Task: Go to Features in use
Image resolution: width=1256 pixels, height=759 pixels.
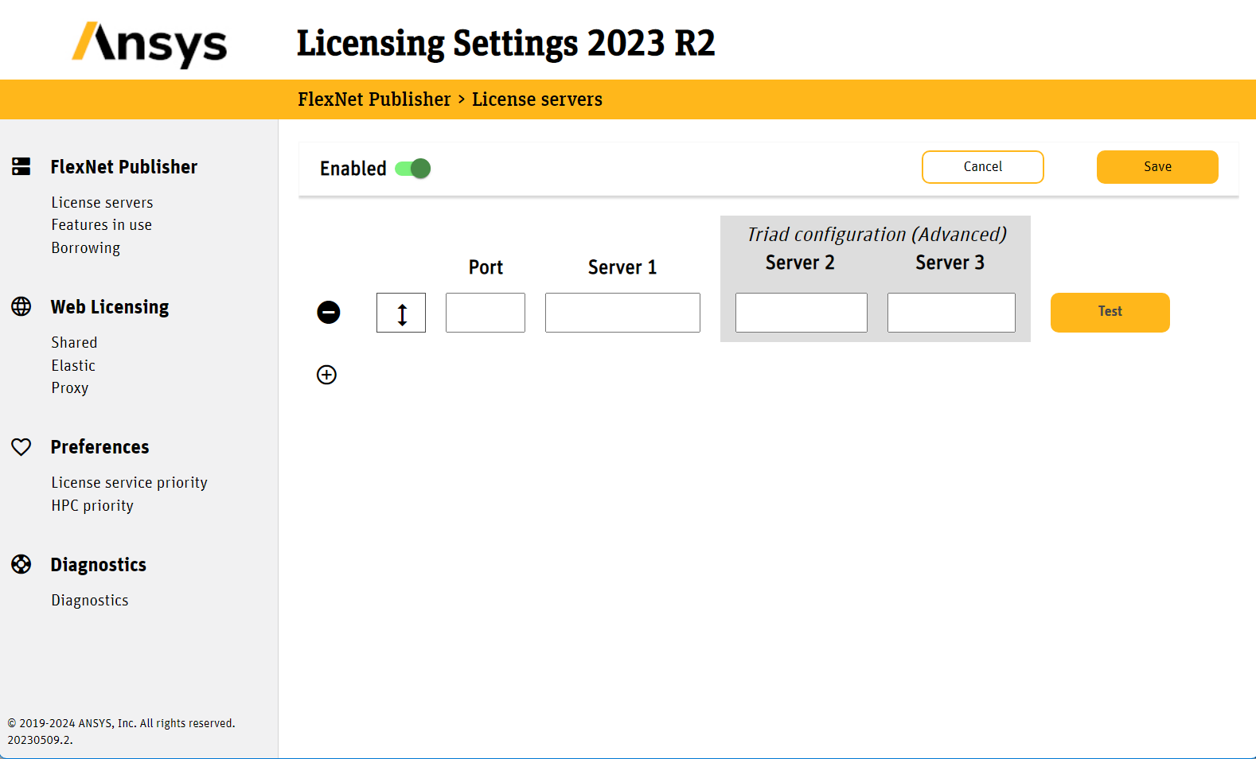Action: pyautogui.click(x=101, y=225)
